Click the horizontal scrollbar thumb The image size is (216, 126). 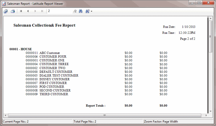click(104, 115)
